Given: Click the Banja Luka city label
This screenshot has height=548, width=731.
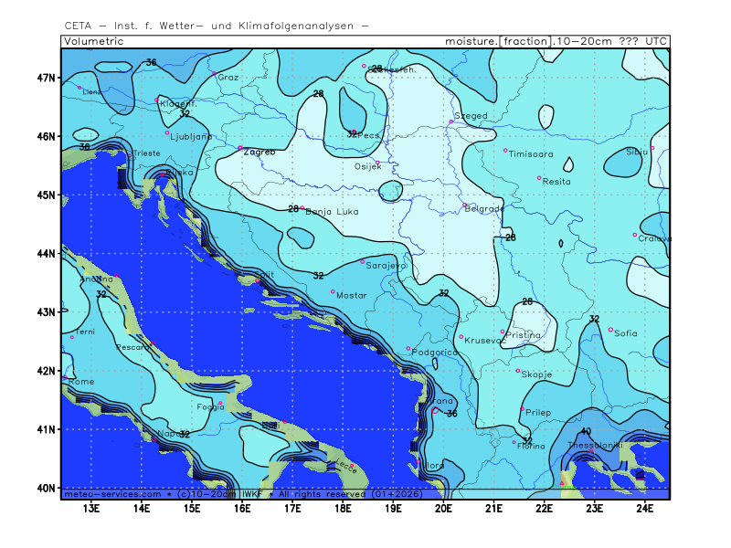Looking at the screenshot, I should pyautogui.click(x=332, y=212).
